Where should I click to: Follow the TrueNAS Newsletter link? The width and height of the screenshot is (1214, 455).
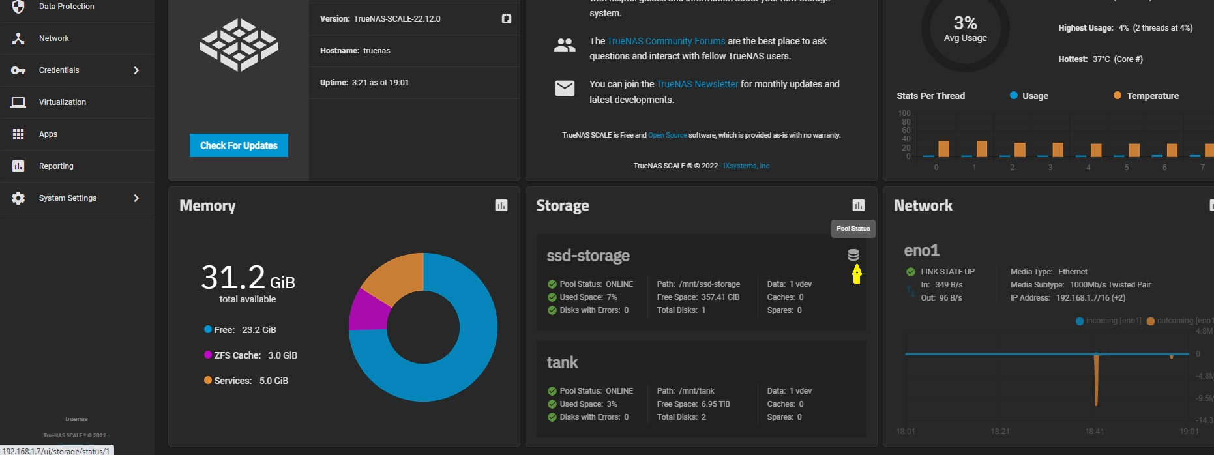(x=697, y=84)
